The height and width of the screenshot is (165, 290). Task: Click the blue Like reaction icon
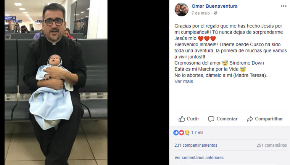point(176,133)
